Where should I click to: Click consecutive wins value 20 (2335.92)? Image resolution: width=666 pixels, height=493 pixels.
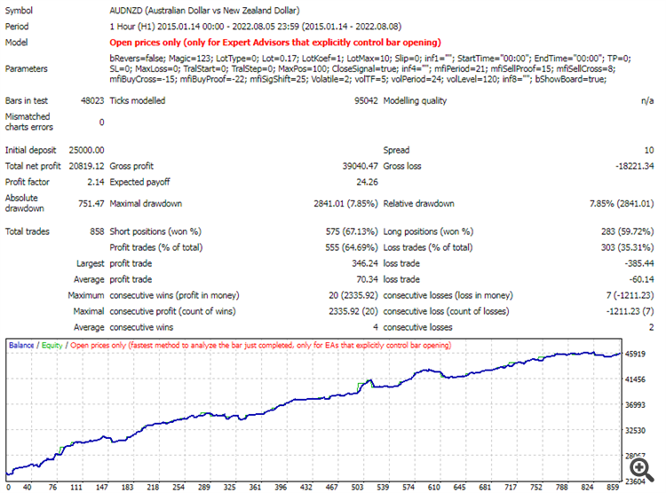tap(353, 296)
